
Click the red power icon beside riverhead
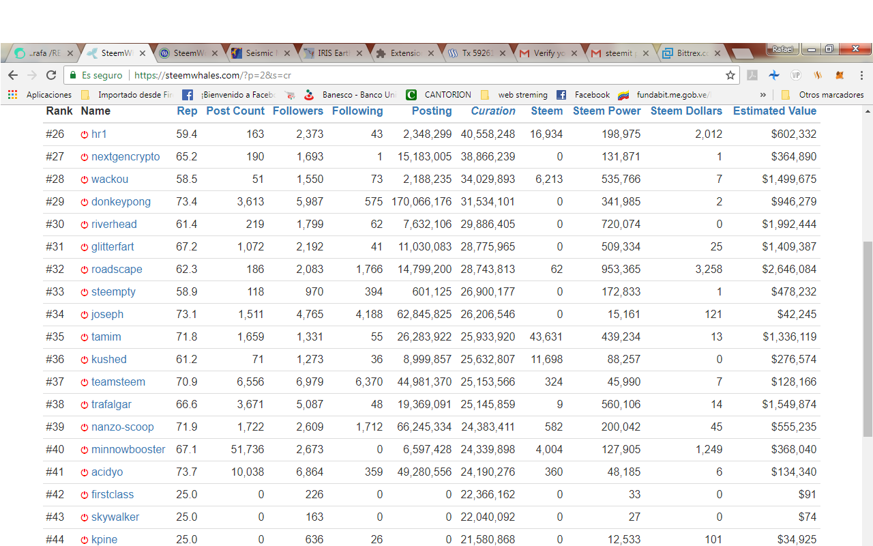[85, 225]
